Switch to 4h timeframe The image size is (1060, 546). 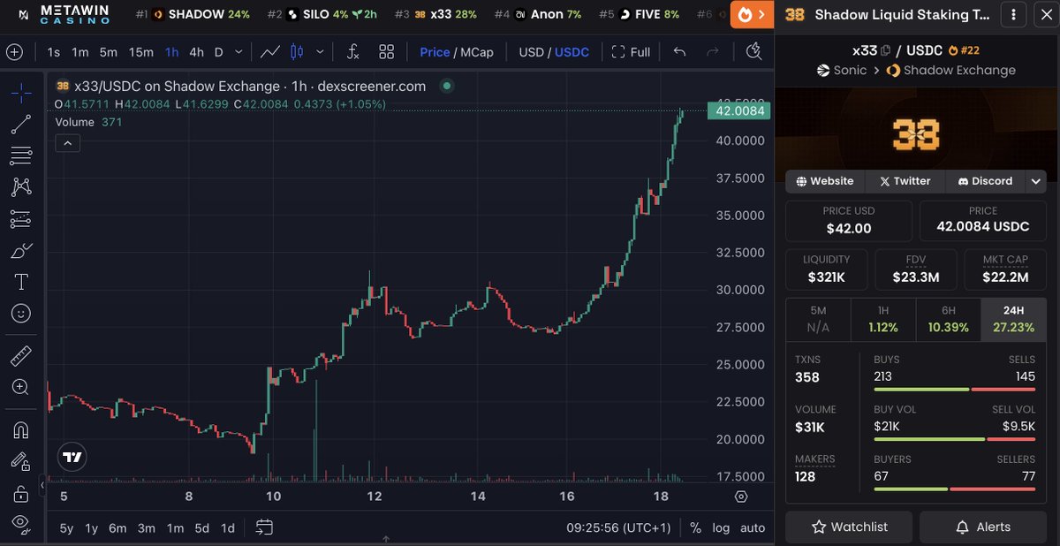coord(196,52)
